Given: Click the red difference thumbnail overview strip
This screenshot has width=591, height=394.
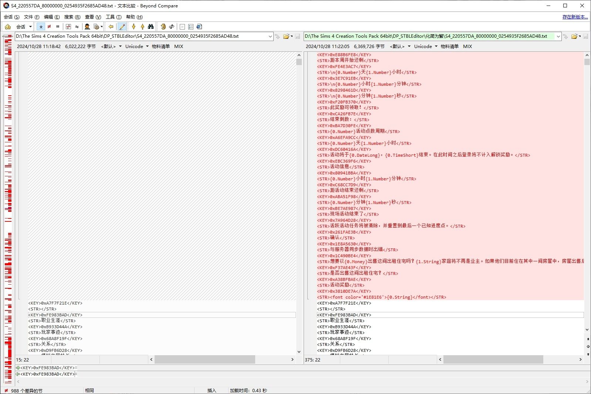Looking at the screenshot, I should pyautogui.click(x=8, y=209).
